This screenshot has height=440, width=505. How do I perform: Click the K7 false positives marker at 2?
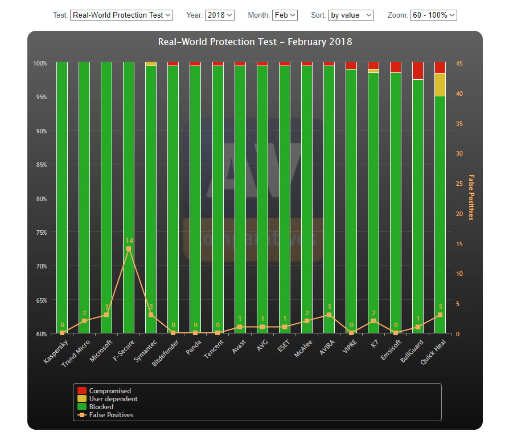pyautogui.click(x=373, y=321)
